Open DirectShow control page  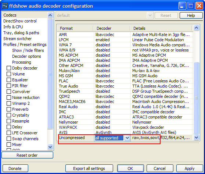20,21
